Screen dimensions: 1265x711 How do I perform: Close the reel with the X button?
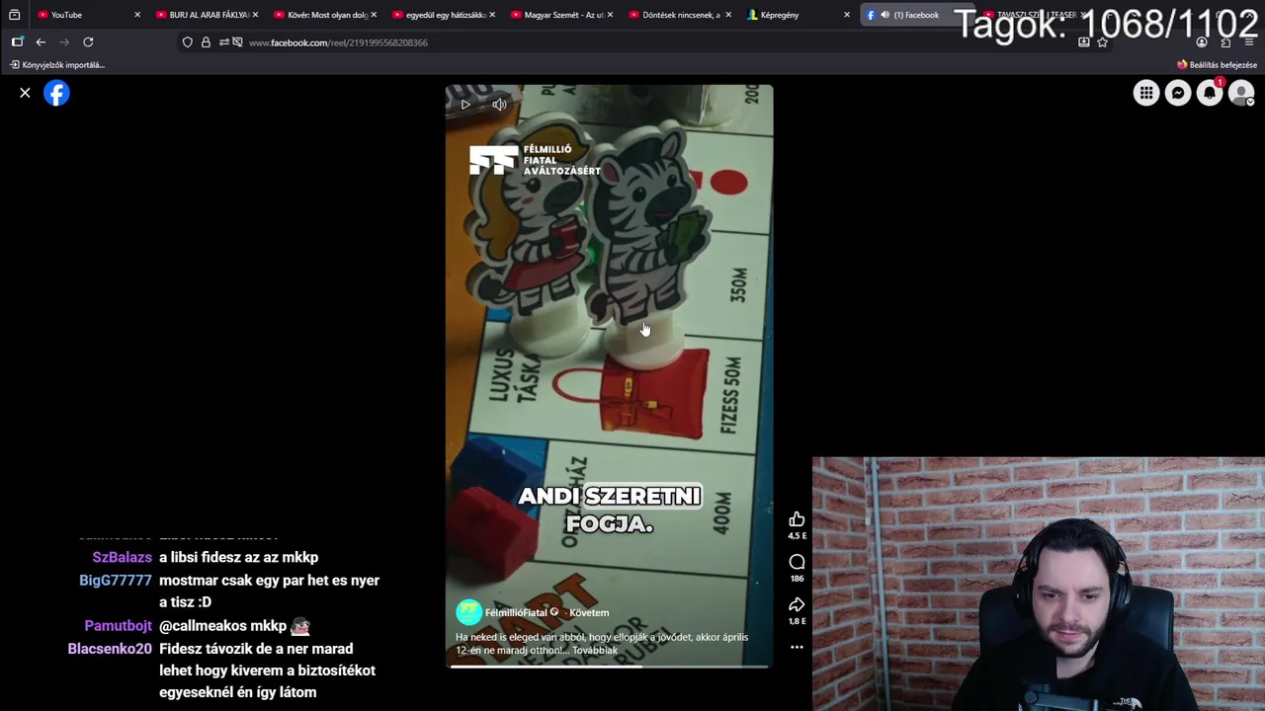point(25,93)
